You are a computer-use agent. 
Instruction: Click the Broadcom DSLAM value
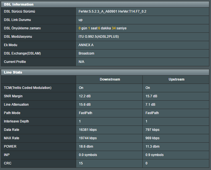[x=86, y=53]
